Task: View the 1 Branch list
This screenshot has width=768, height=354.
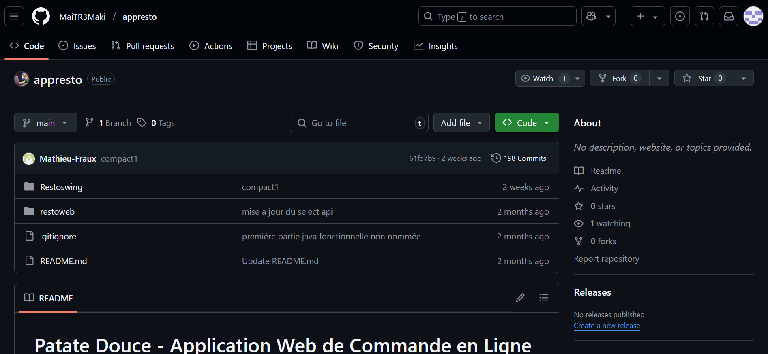Action: [108, 123]
